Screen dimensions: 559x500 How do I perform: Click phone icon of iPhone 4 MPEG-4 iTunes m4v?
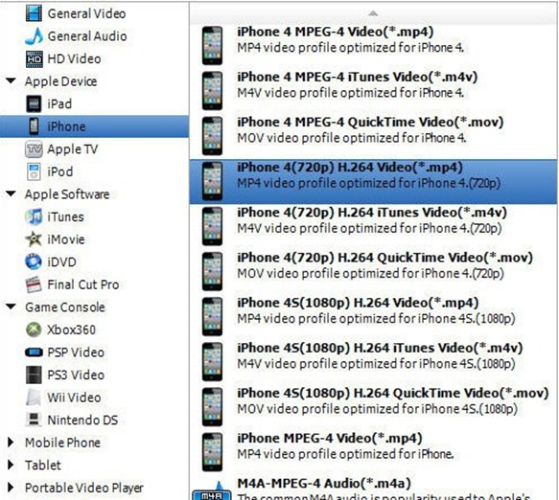pos(212,91)
